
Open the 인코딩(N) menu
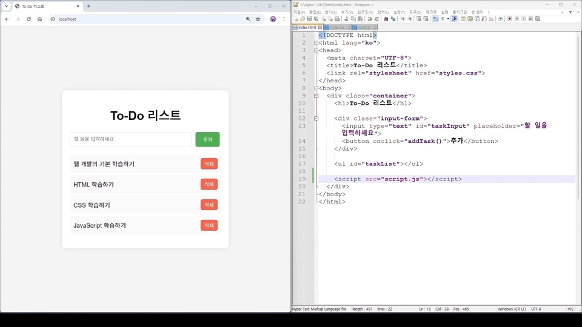point(365,12)
